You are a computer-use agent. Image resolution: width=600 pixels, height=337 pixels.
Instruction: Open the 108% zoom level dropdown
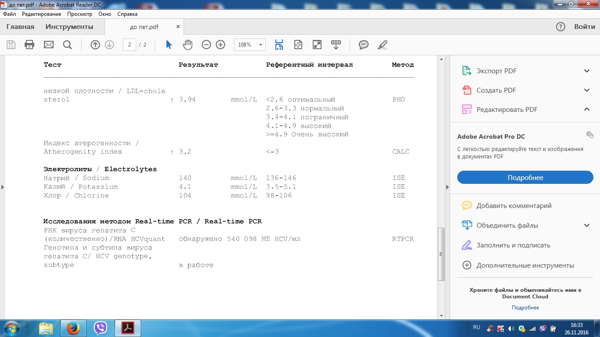[261, 45]
